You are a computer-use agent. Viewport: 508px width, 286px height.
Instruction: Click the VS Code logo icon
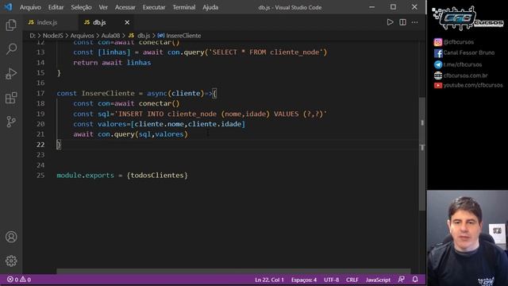pyautogui.click(x=8, y=7)
